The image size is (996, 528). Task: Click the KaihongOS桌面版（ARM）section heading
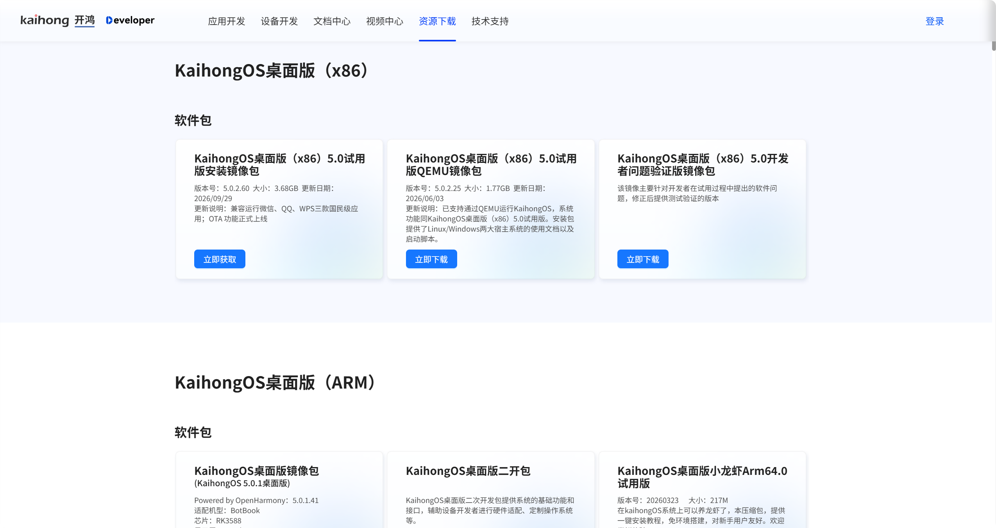pyautogui.click(x=275, y=383)
